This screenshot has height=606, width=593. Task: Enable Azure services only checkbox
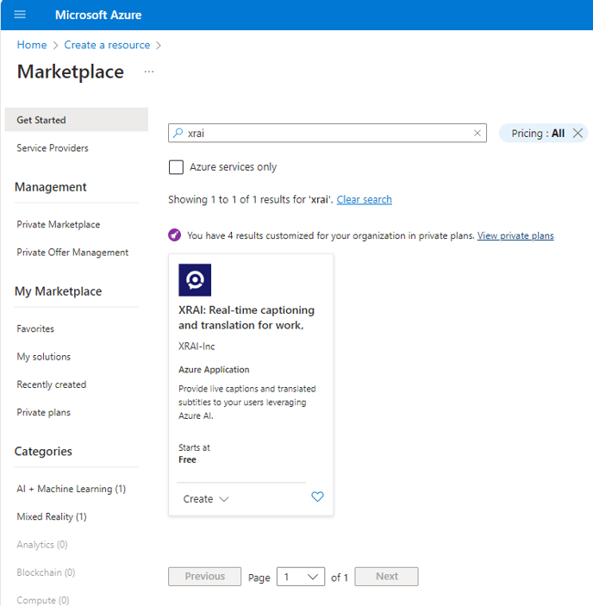tap(176, 167)
